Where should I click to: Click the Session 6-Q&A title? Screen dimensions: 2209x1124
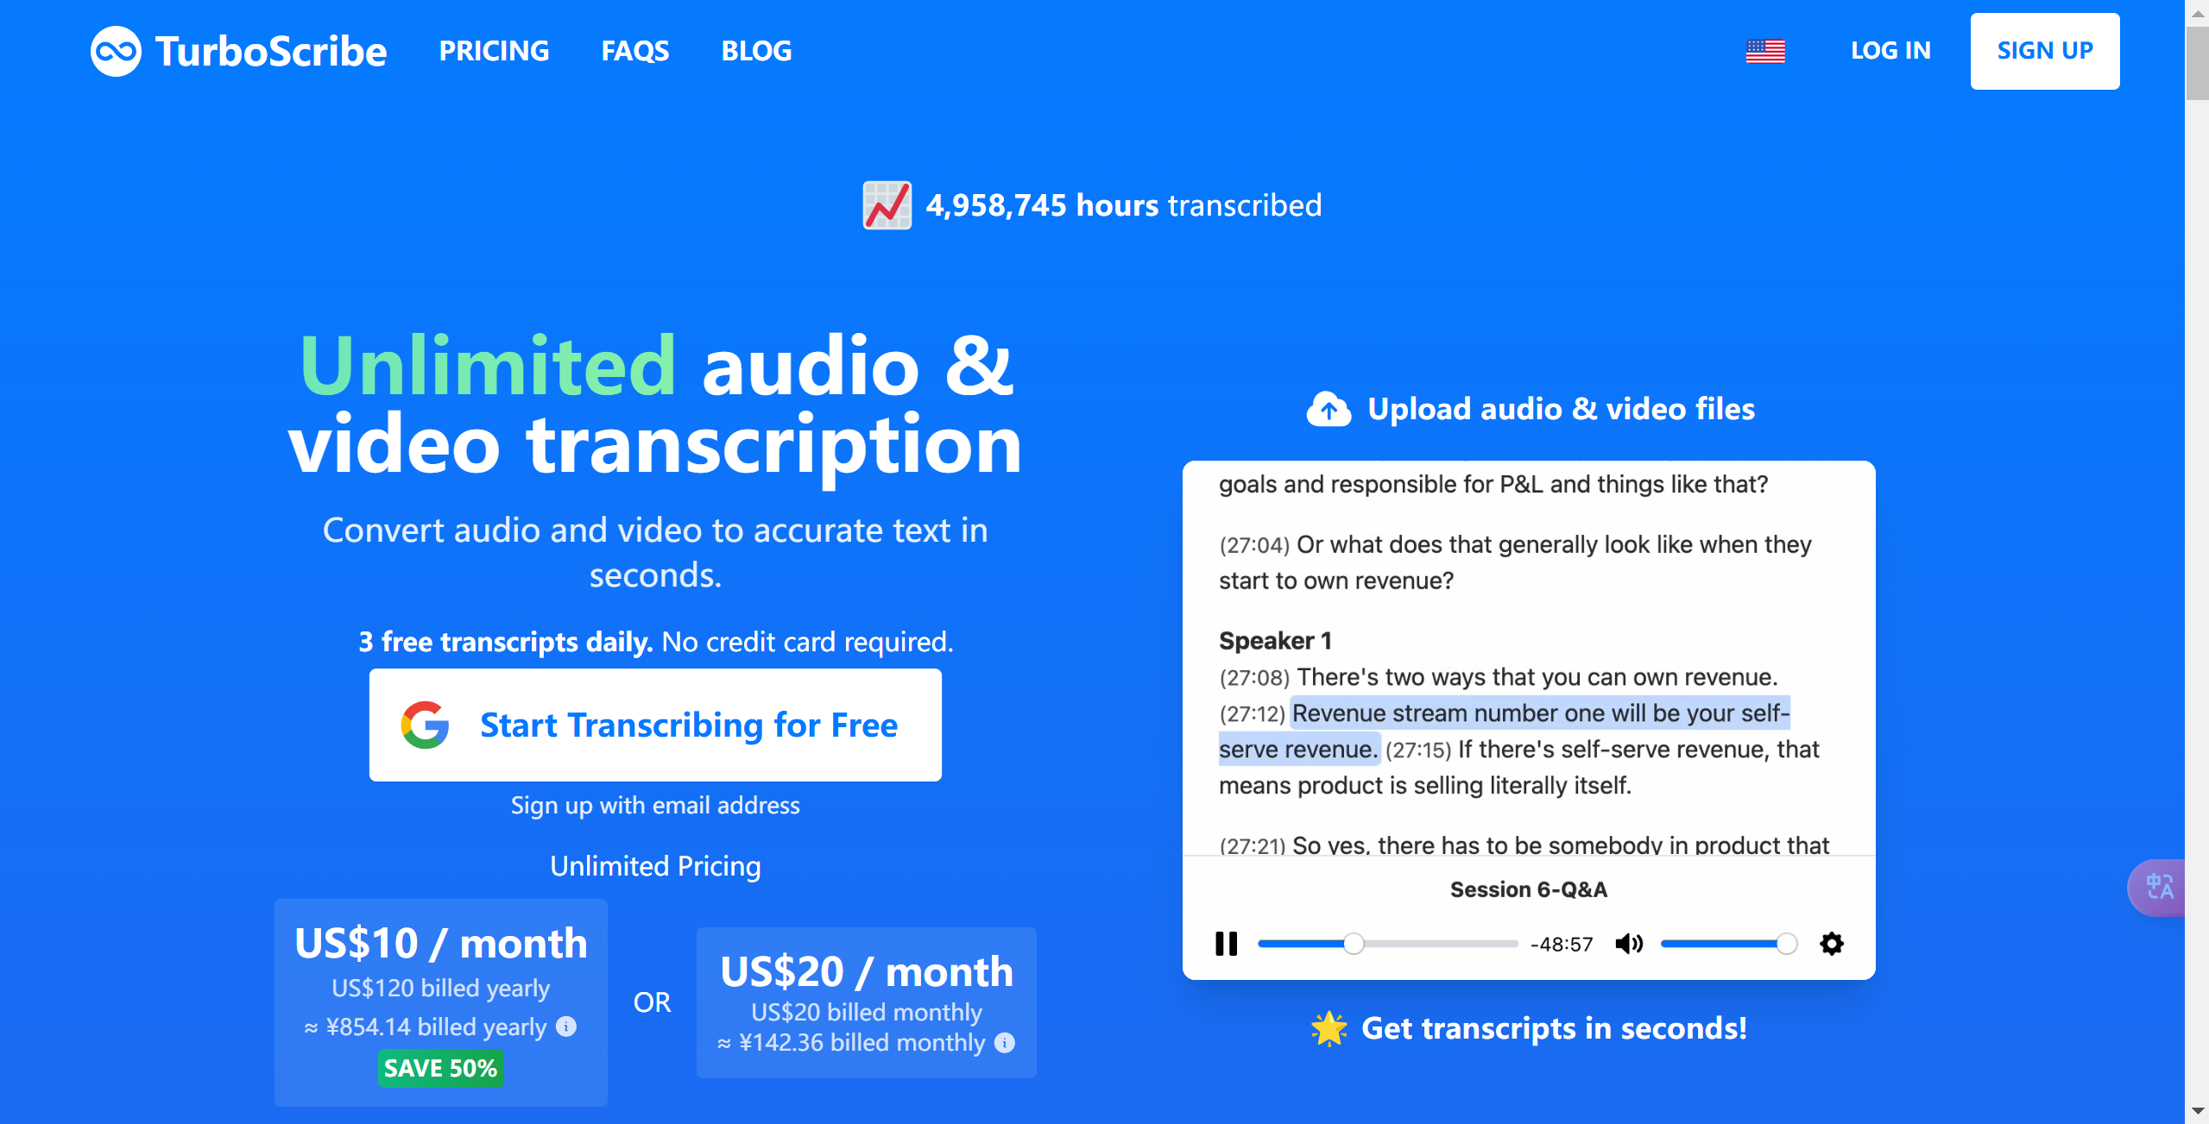tap(1528, 889)
